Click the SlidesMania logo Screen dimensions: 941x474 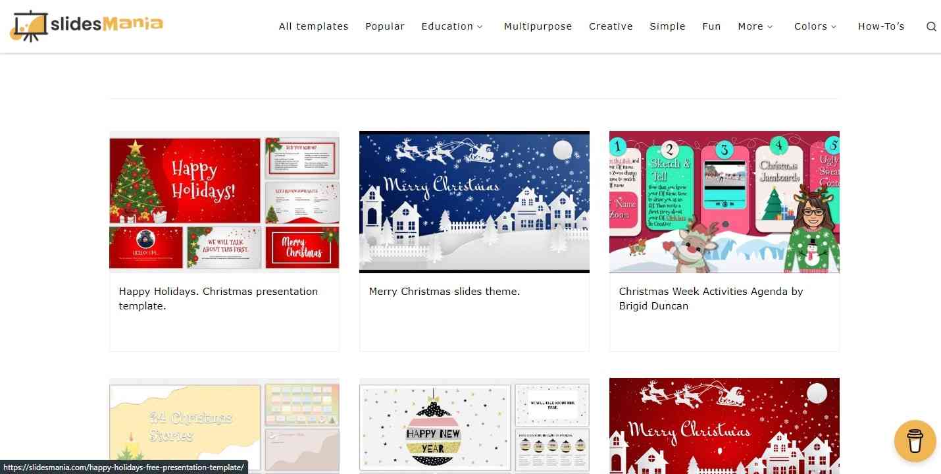[x=86, y=26]
